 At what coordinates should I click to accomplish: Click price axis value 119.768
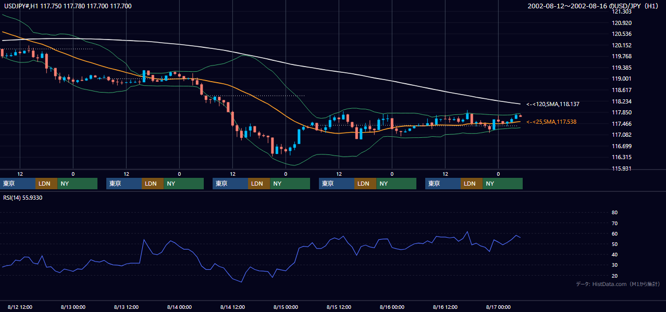pyautogui.click(x=622, y=56)
